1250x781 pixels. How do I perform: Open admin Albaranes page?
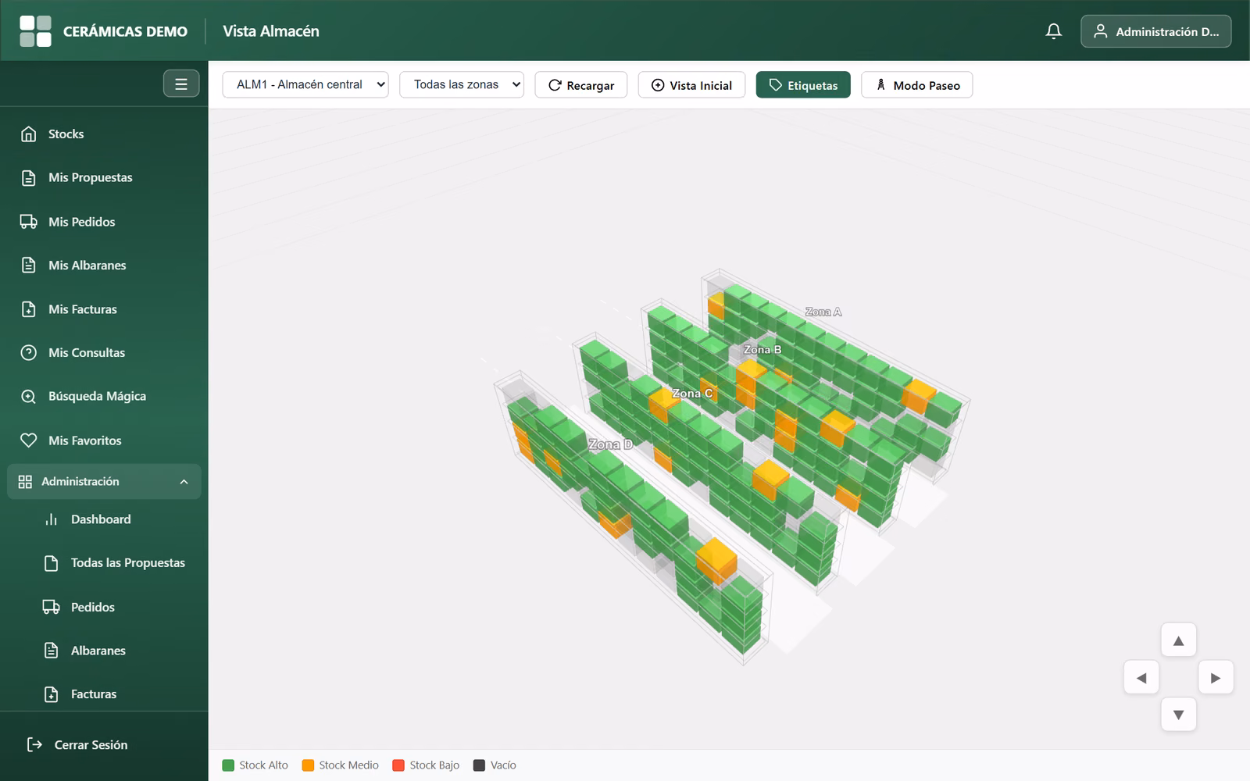coord(116,651)
